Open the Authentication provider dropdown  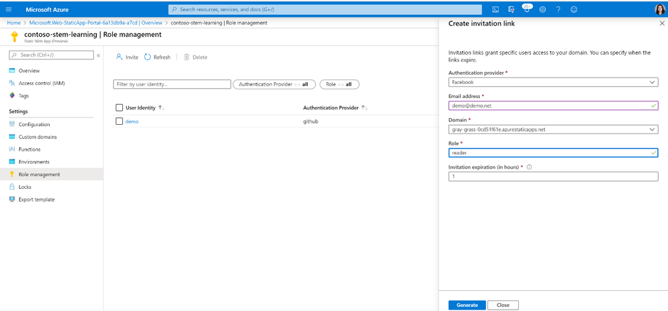553,82
